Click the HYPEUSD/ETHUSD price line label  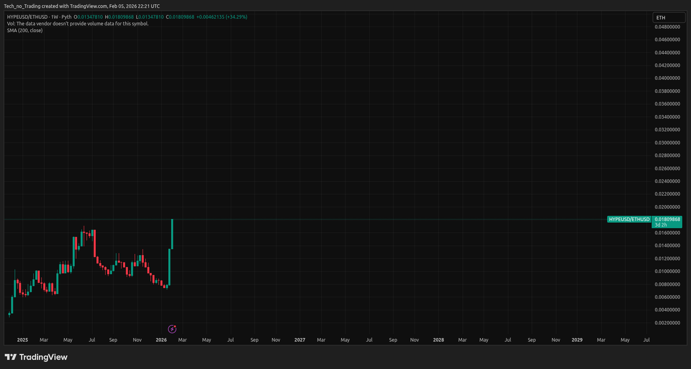pos(629,219)
